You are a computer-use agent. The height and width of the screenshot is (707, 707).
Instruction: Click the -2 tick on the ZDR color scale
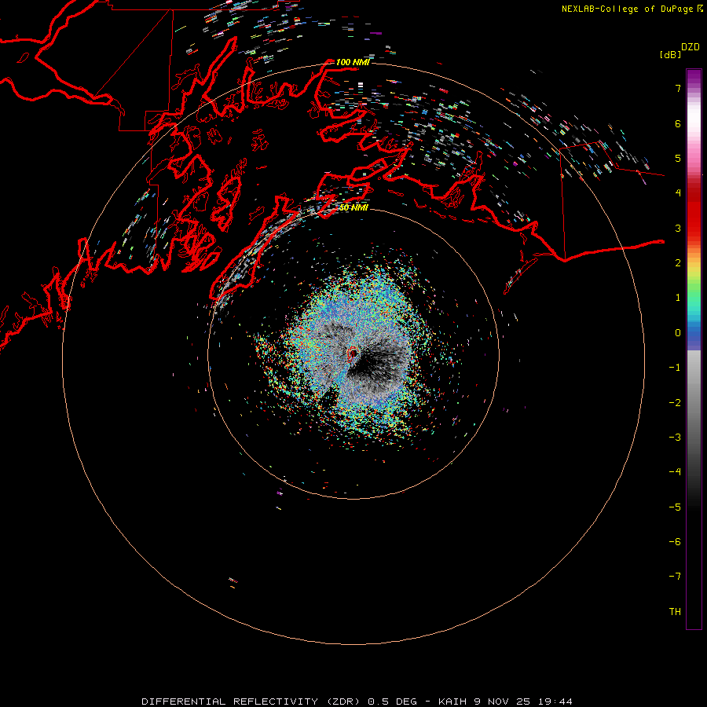[x=675, y=403]
